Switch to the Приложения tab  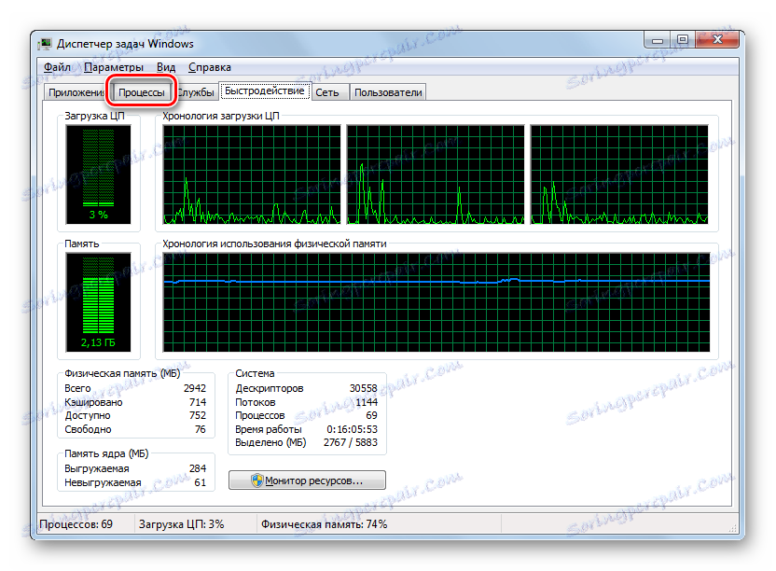click(76, 92)
